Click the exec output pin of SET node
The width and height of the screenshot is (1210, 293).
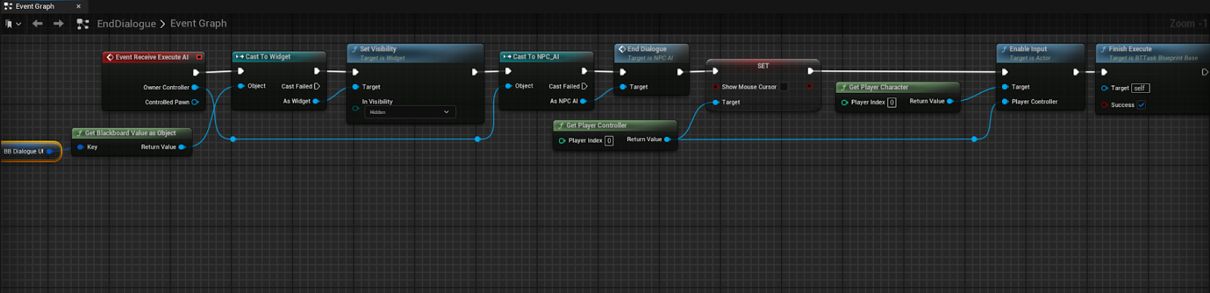(x=811, y=71)
